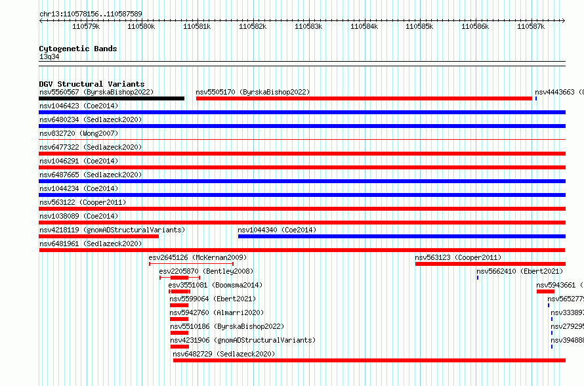The height and width of the screenshot is (386, 584).
Task: Click the DGV Structural Variants track title
Action: [x=92, y=84]
